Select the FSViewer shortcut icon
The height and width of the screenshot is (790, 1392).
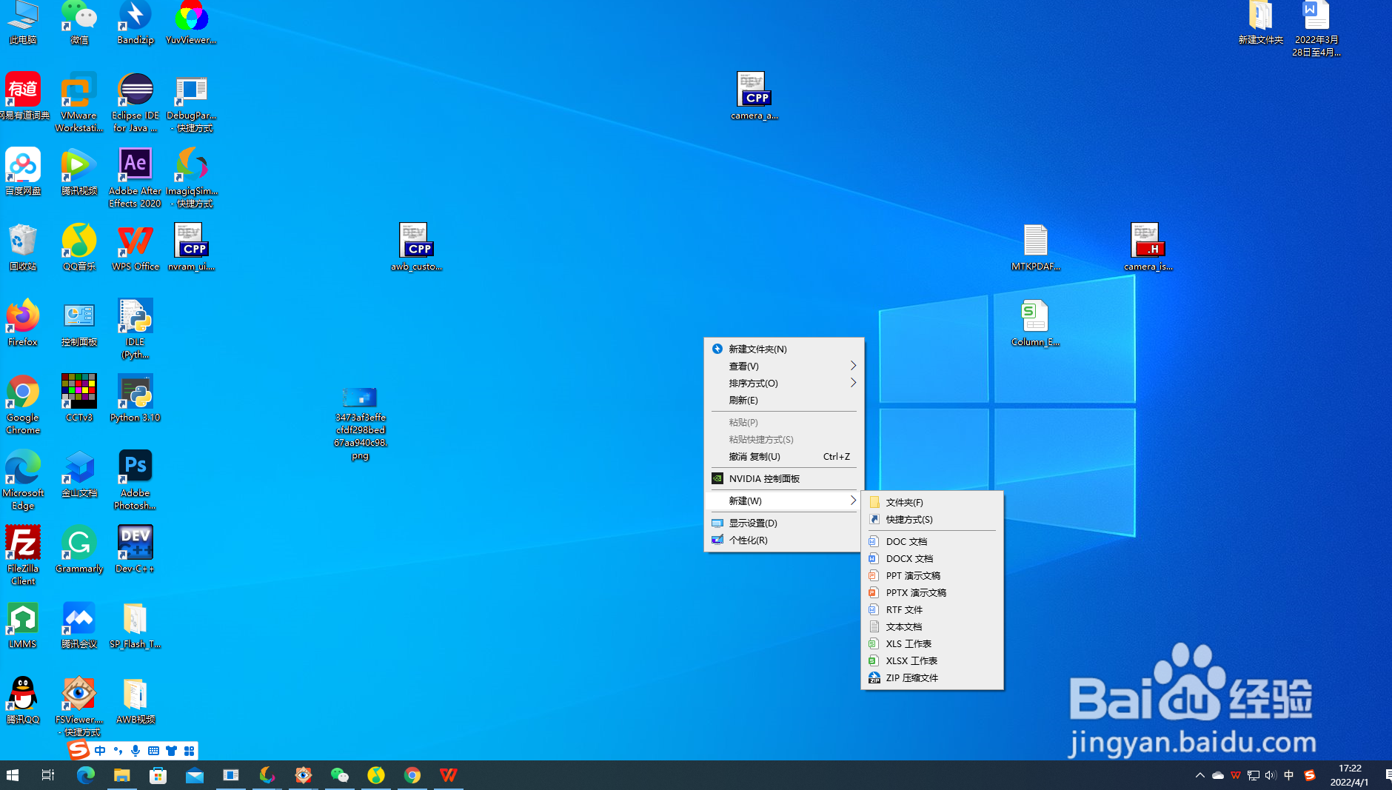pos(79,706)
